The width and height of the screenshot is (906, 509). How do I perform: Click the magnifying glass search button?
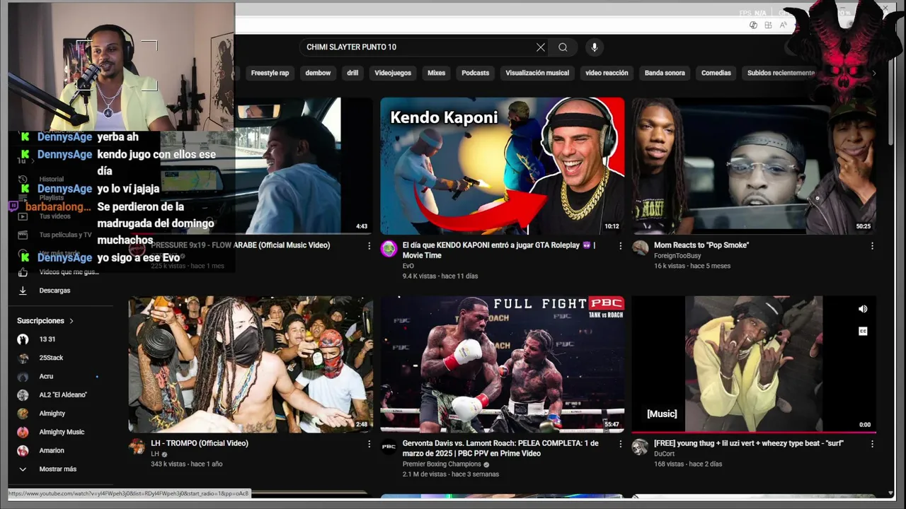(x=563, y=47)
